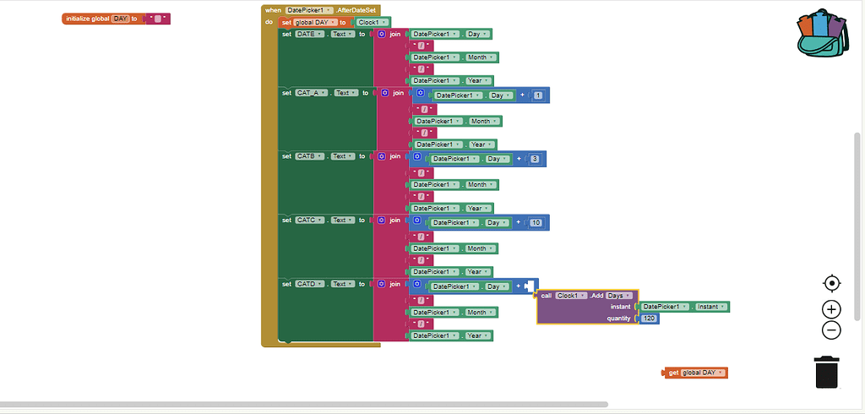Open mutator gear on DATE join block
Image resolution: width=865 pixels, height=414 pixels.
tap(382, 34)
